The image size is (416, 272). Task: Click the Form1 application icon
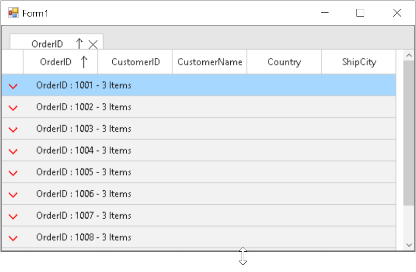(13, 13)
